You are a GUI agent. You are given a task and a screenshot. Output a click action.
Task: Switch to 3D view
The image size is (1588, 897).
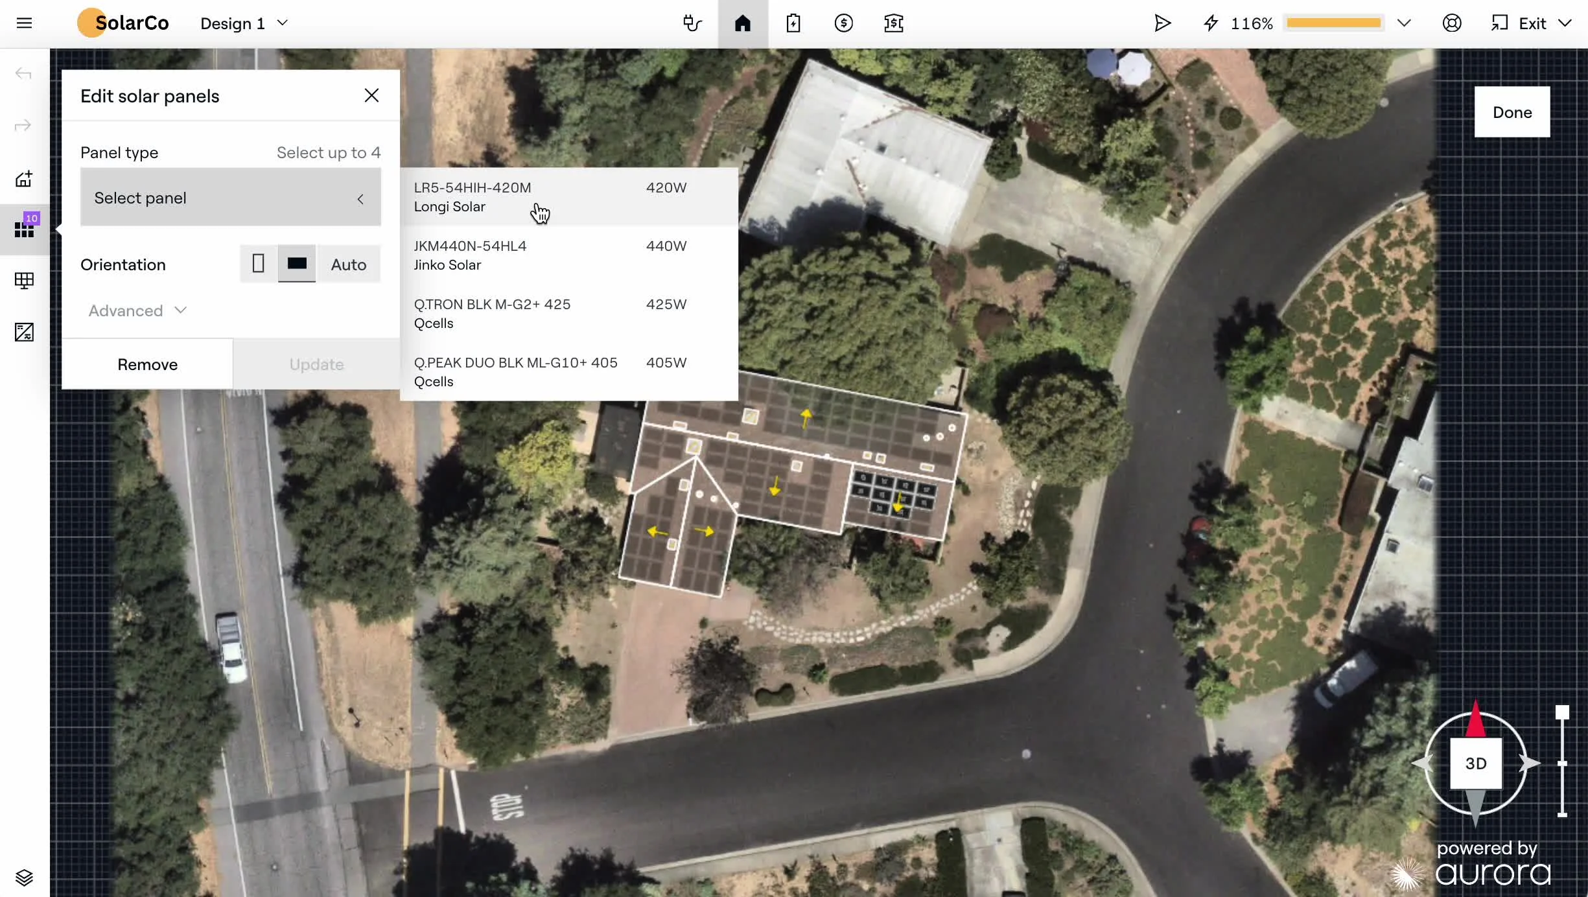click(x=1476, y=763)
